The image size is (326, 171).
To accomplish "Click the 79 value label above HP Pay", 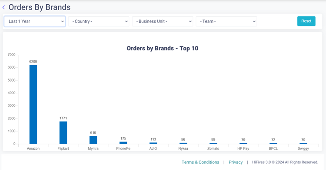I will point(243,140).
